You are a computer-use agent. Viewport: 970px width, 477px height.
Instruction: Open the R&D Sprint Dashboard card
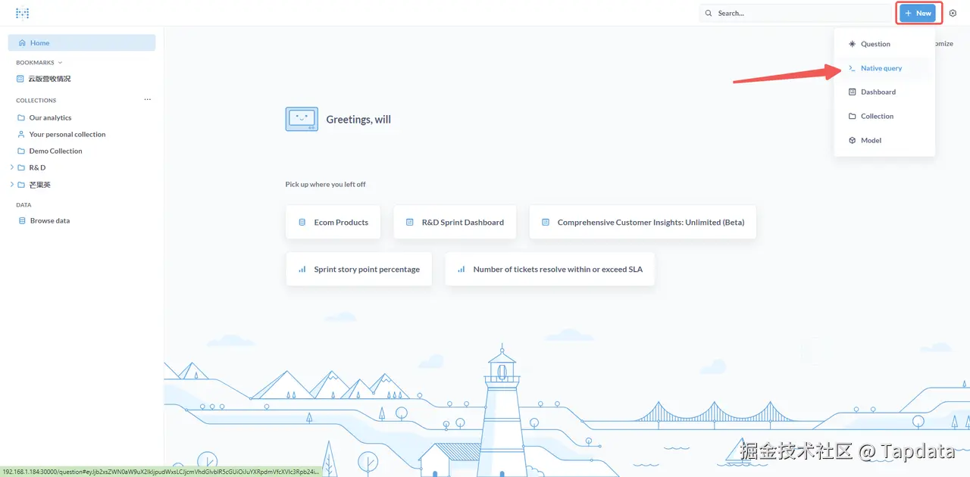click(x=455, y=223)
